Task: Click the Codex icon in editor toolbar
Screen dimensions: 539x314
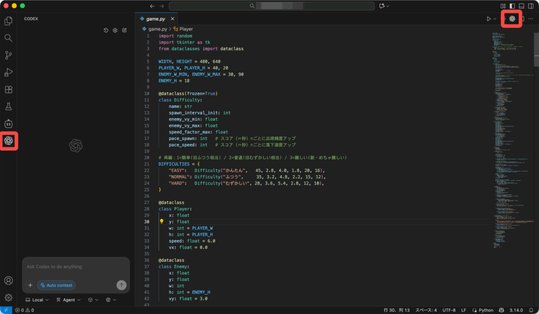Action: point(512,19)
